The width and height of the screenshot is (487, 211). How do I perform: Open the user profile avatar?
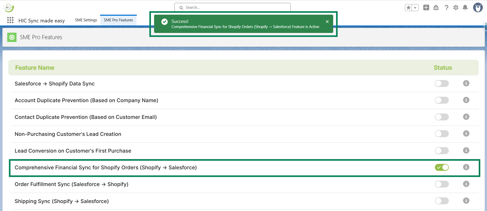click(x=478, y=8)
